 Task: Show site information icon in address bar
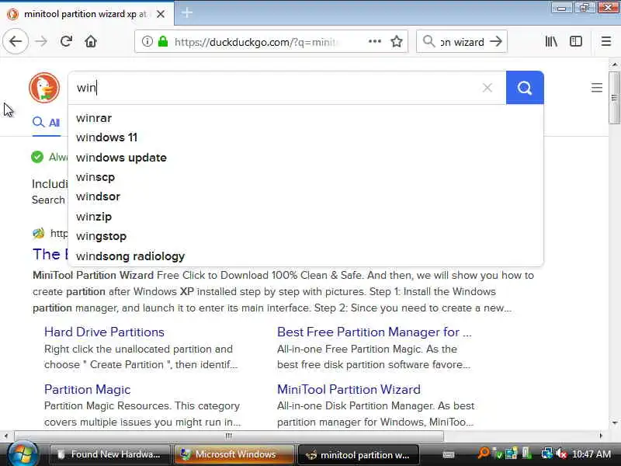click(147, 41)
